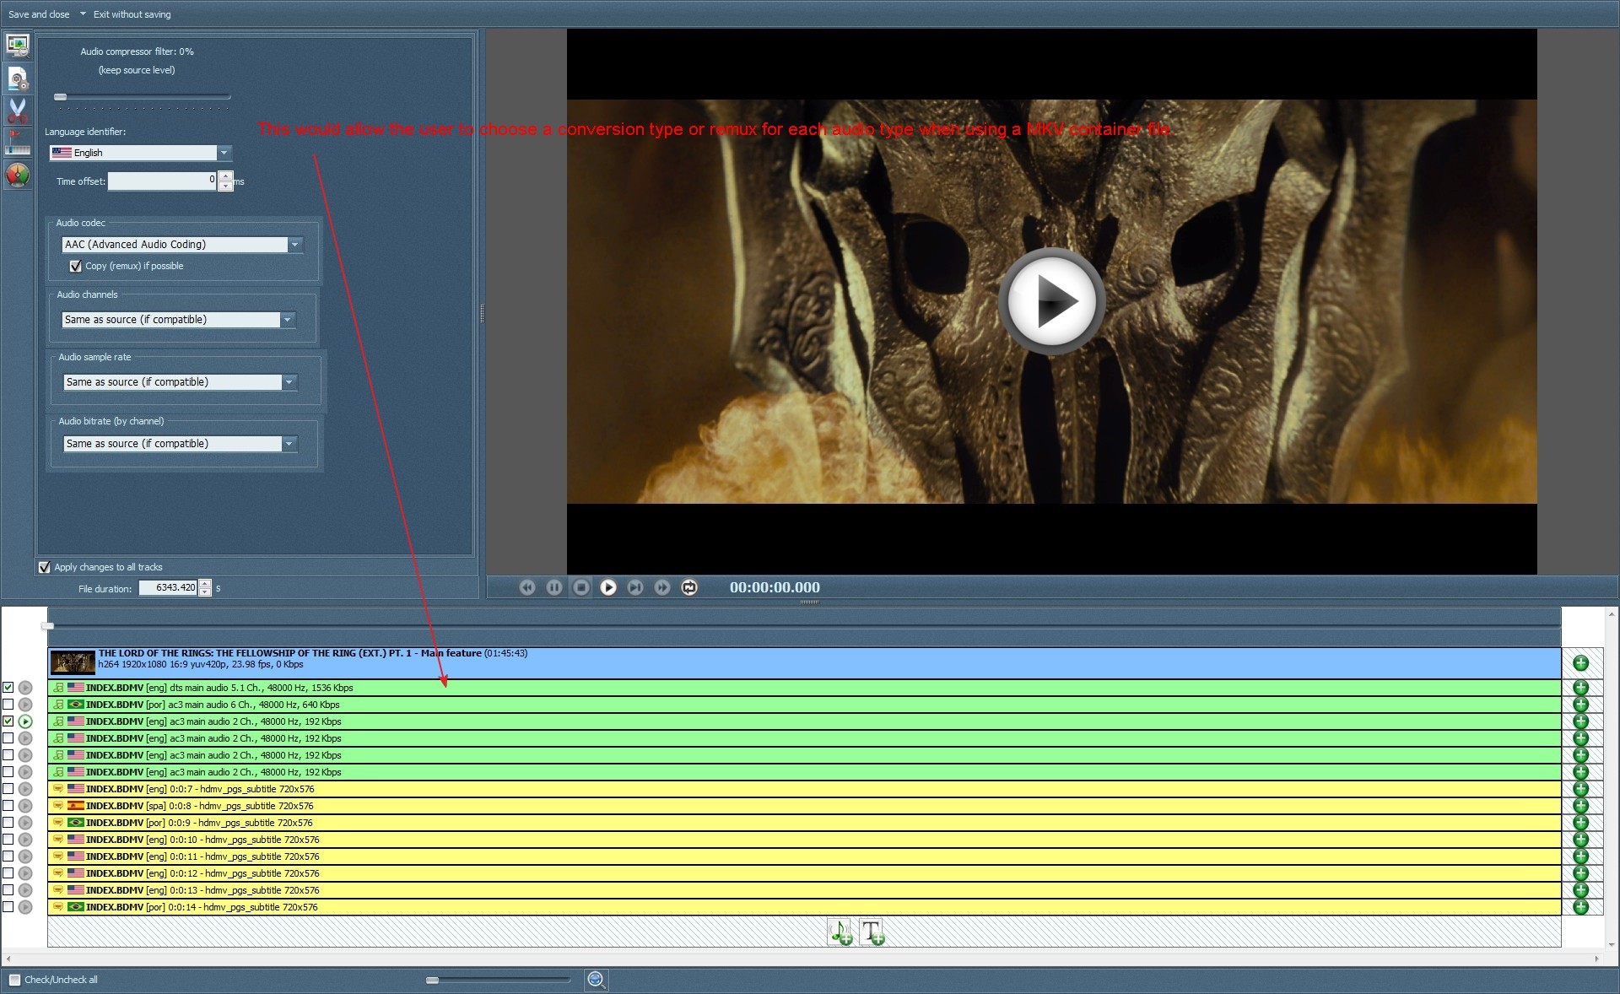Click the add audio track icon

[840, 932]
